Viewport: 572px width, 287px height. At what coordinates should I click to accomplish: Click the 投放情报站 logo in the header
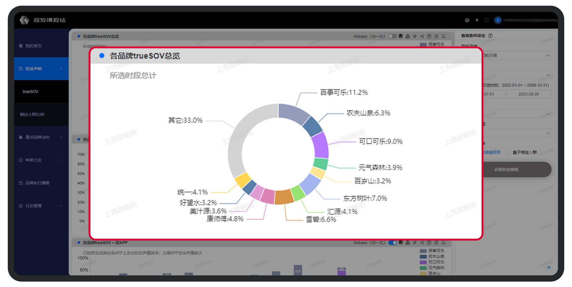tap(42, 20)
